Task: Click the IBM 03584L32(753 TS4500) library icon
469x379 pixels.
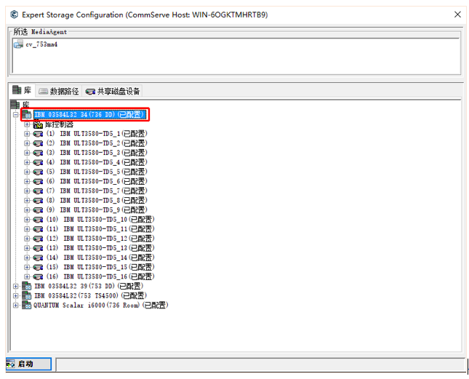Action: [27, 296]
